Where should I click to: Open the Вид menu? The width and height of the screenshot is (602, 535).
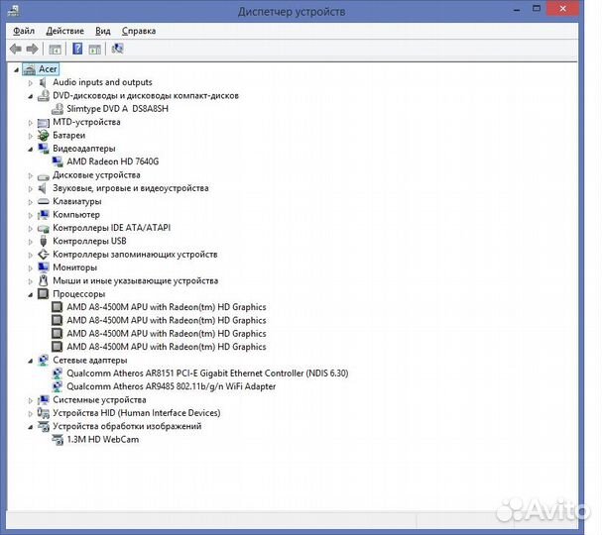103,31
